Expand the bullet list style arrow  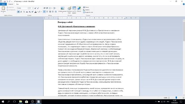pos(52,8)
